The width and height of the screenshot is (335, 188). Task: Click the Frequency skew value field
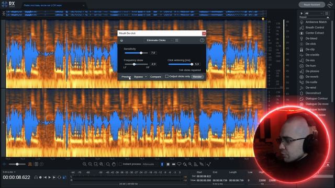tap(153, 64)
